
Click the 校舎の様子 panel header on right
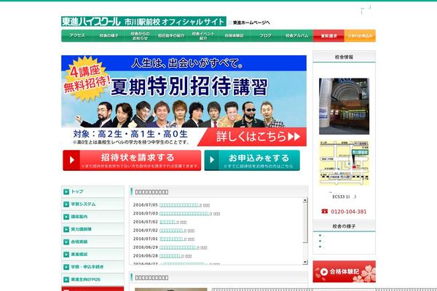tap(345, 226)
